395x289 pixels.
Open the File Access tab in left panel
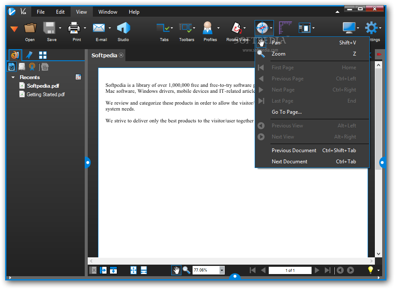[x=15, y=55]
